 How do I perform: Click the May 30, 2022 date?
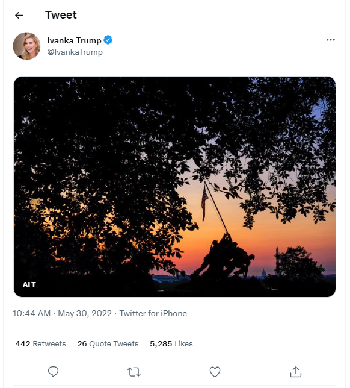[85, 313]
